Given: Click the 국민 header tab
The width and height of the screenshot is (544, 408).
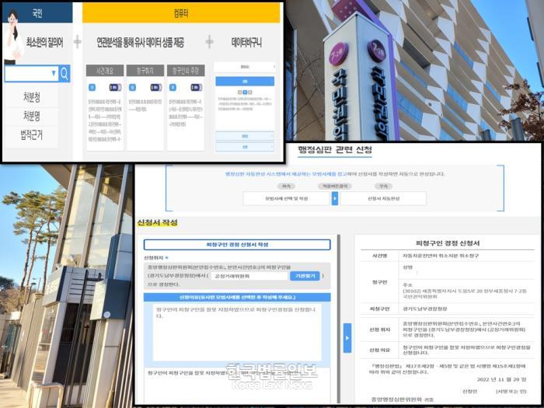Looking at the screenshot, I should tap(37, 13).
